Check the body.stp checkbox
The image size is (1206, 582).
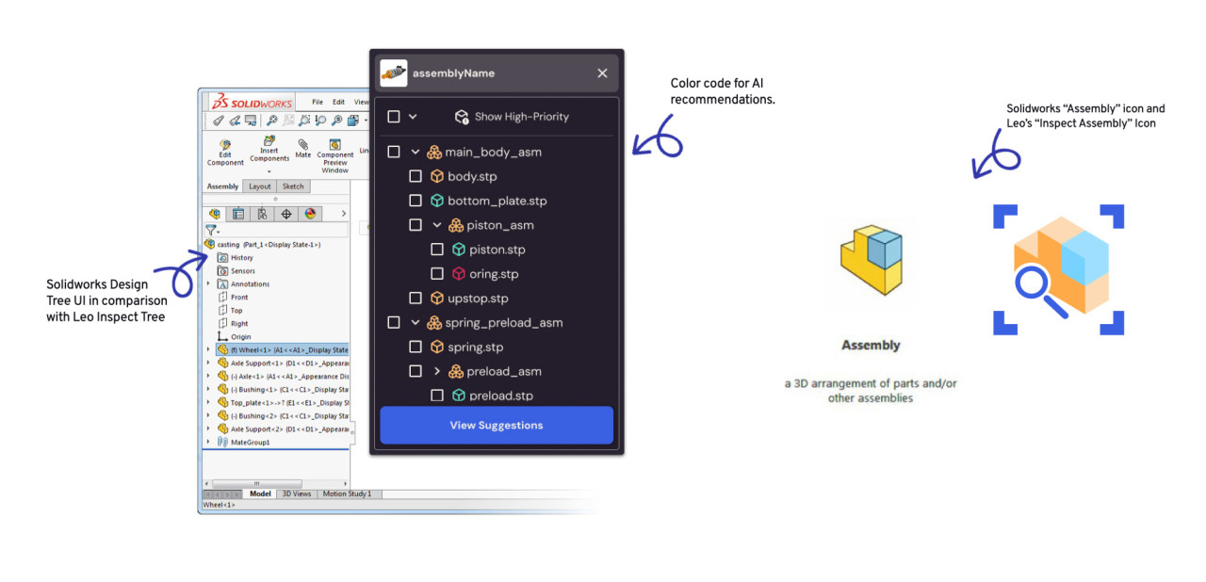point(416,176)
